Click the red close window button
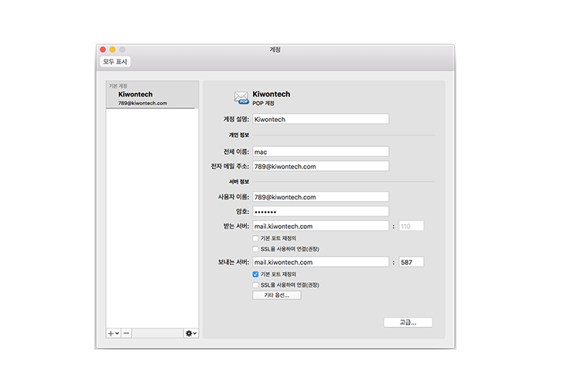The image size is (567, 368). click(103, 49)
